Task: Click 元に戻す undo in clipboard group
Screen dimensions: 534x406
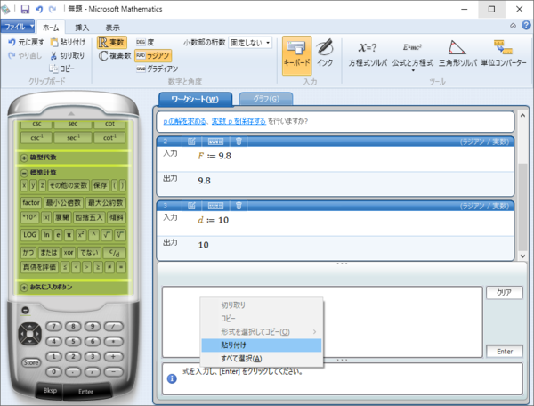Action: pyautogui.click(x=26, y=42)
